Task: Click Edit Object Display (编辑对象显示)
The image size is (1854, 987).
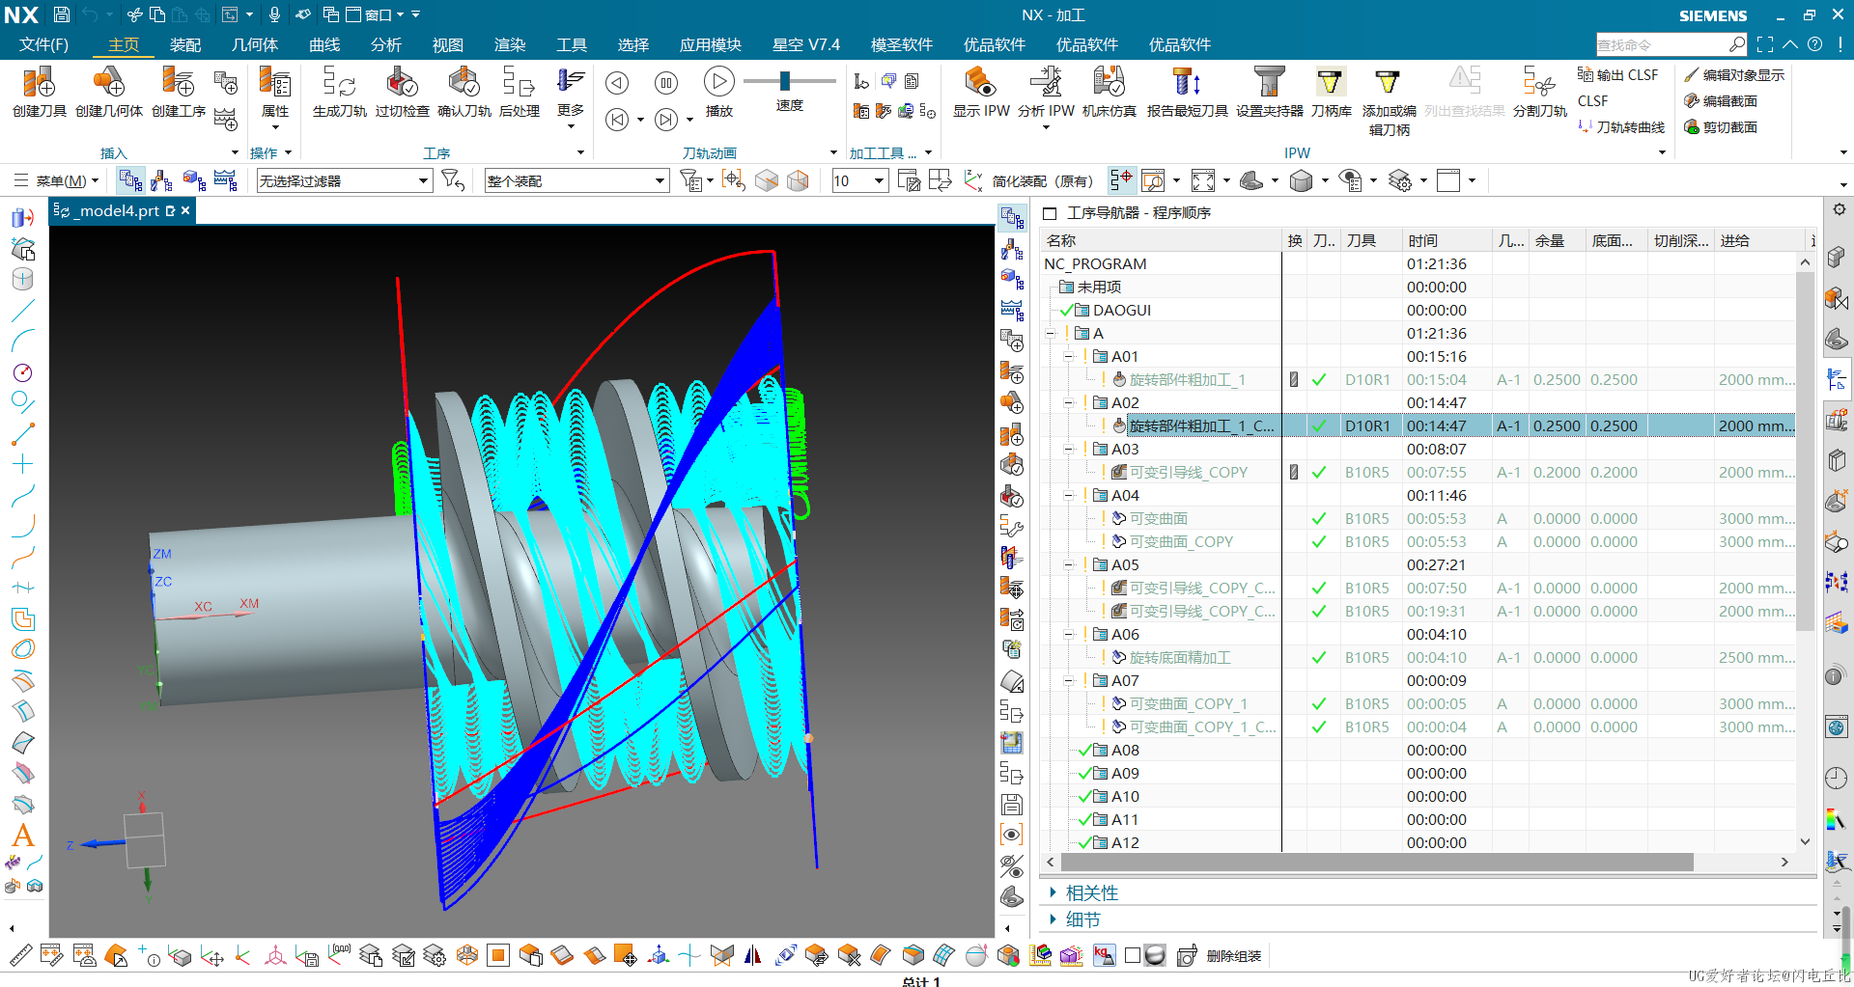Action: click(1734, 75)
